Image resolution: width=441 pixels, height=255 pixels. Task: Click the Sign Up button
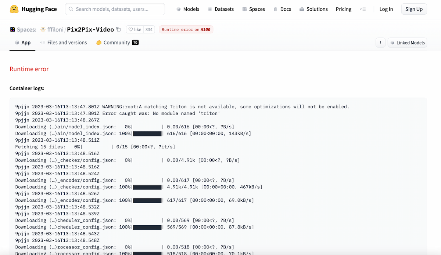click(414, 9)
